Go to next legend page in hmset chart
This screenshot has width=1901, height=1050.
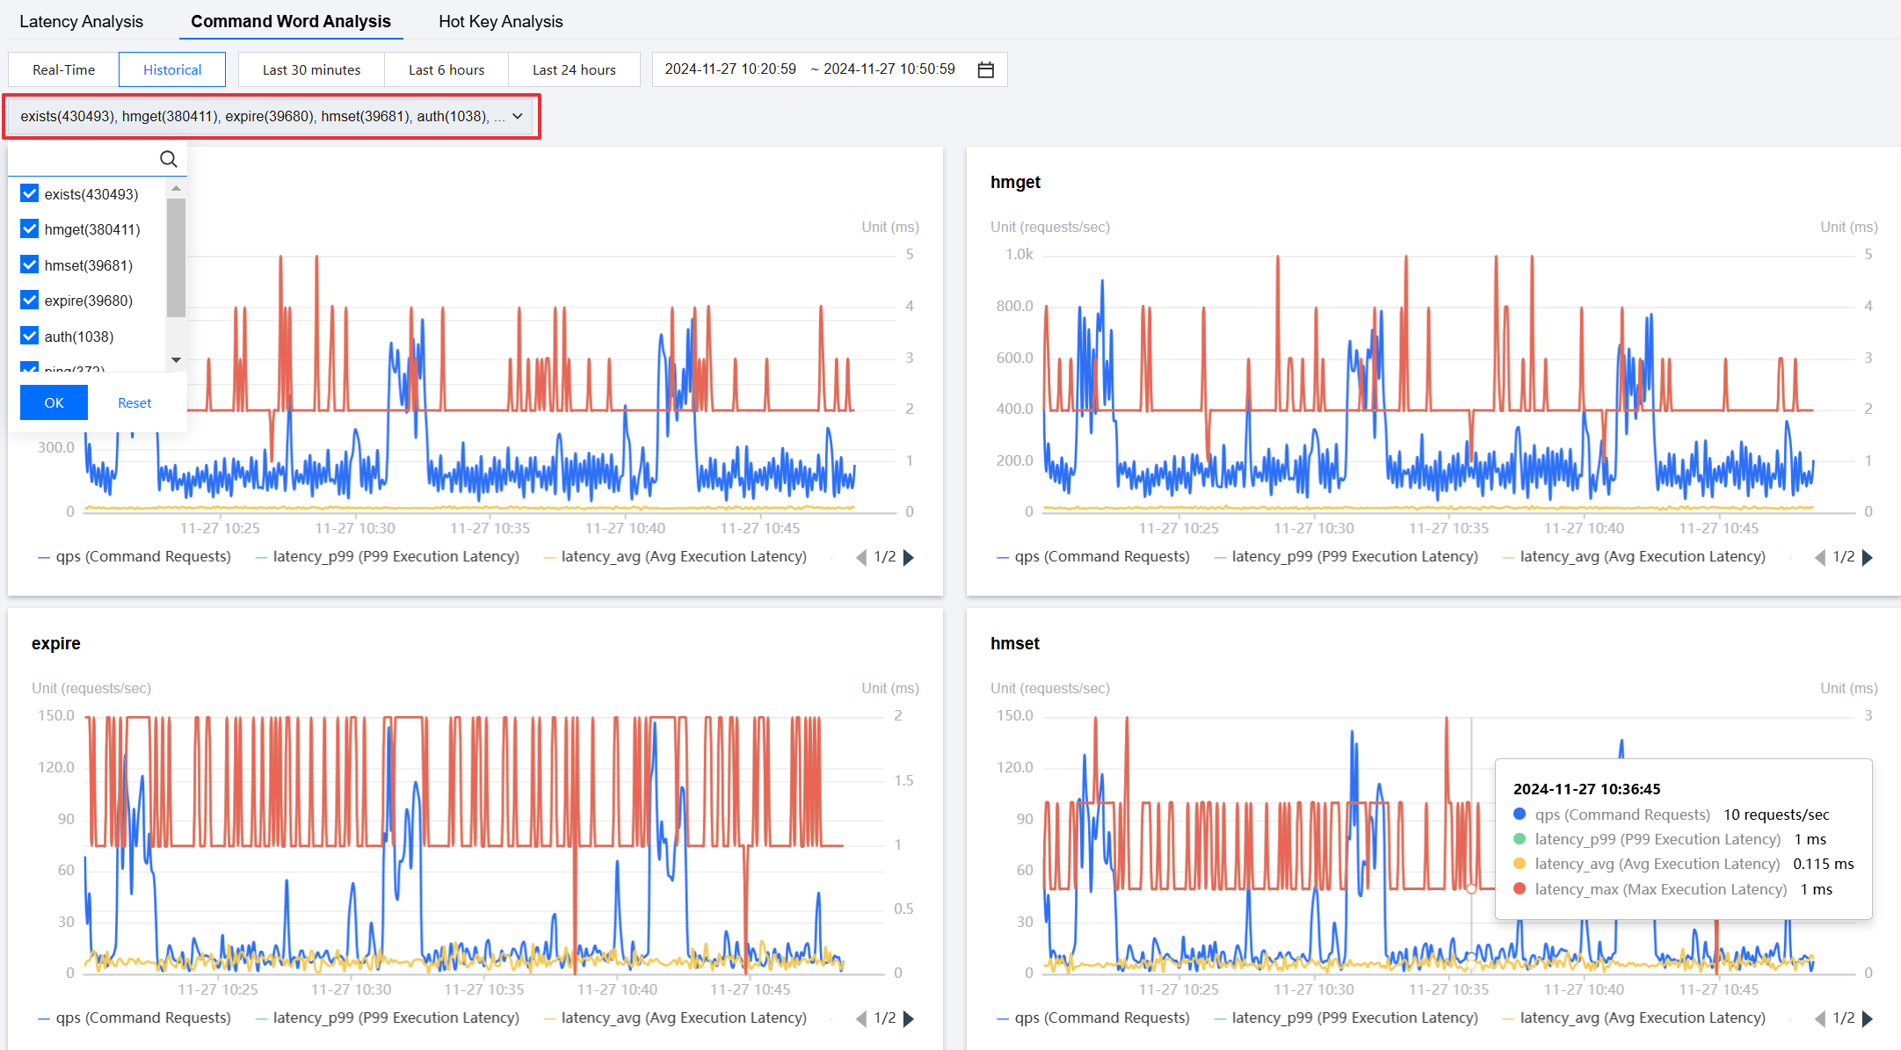tap(1868, 1018)
